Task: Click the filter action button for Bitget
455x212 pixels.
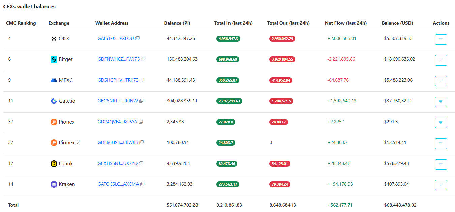Action: [x=441, y=60]
